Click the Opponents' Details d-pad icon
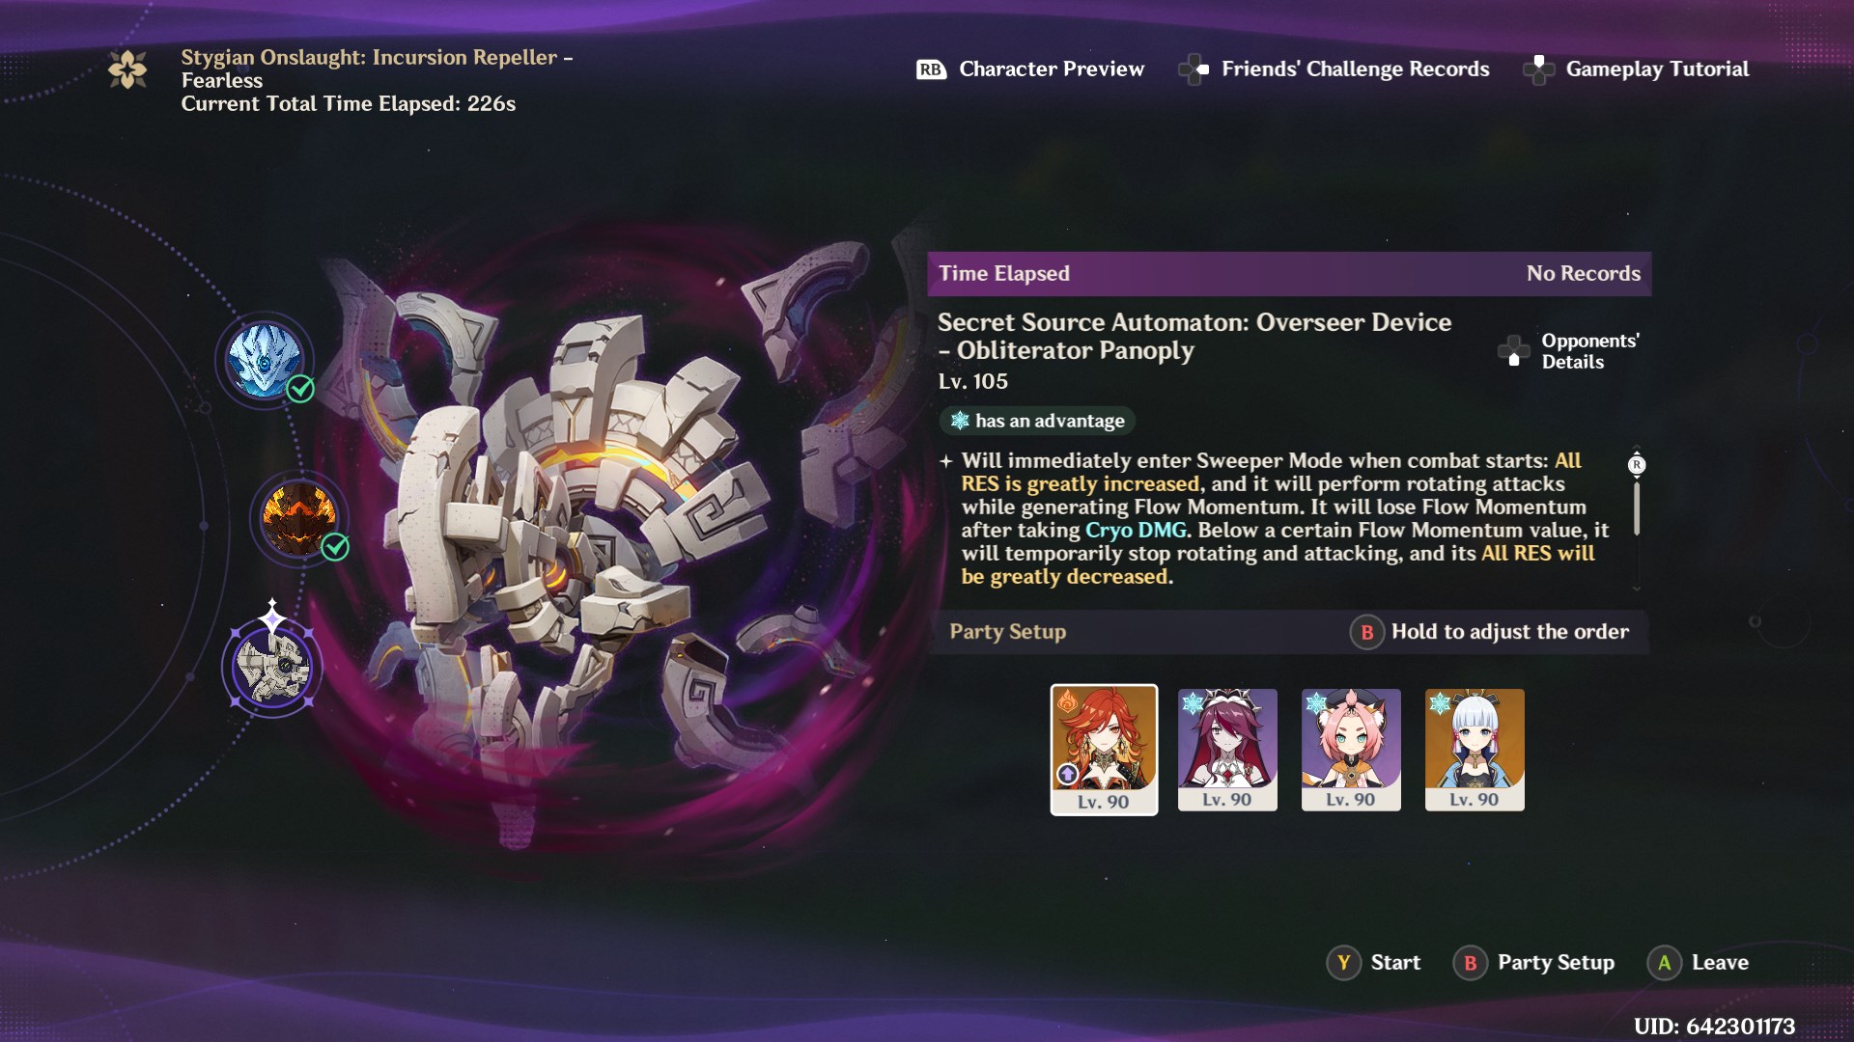This screenshot has width=1854, height=1042. point(1513,351)
